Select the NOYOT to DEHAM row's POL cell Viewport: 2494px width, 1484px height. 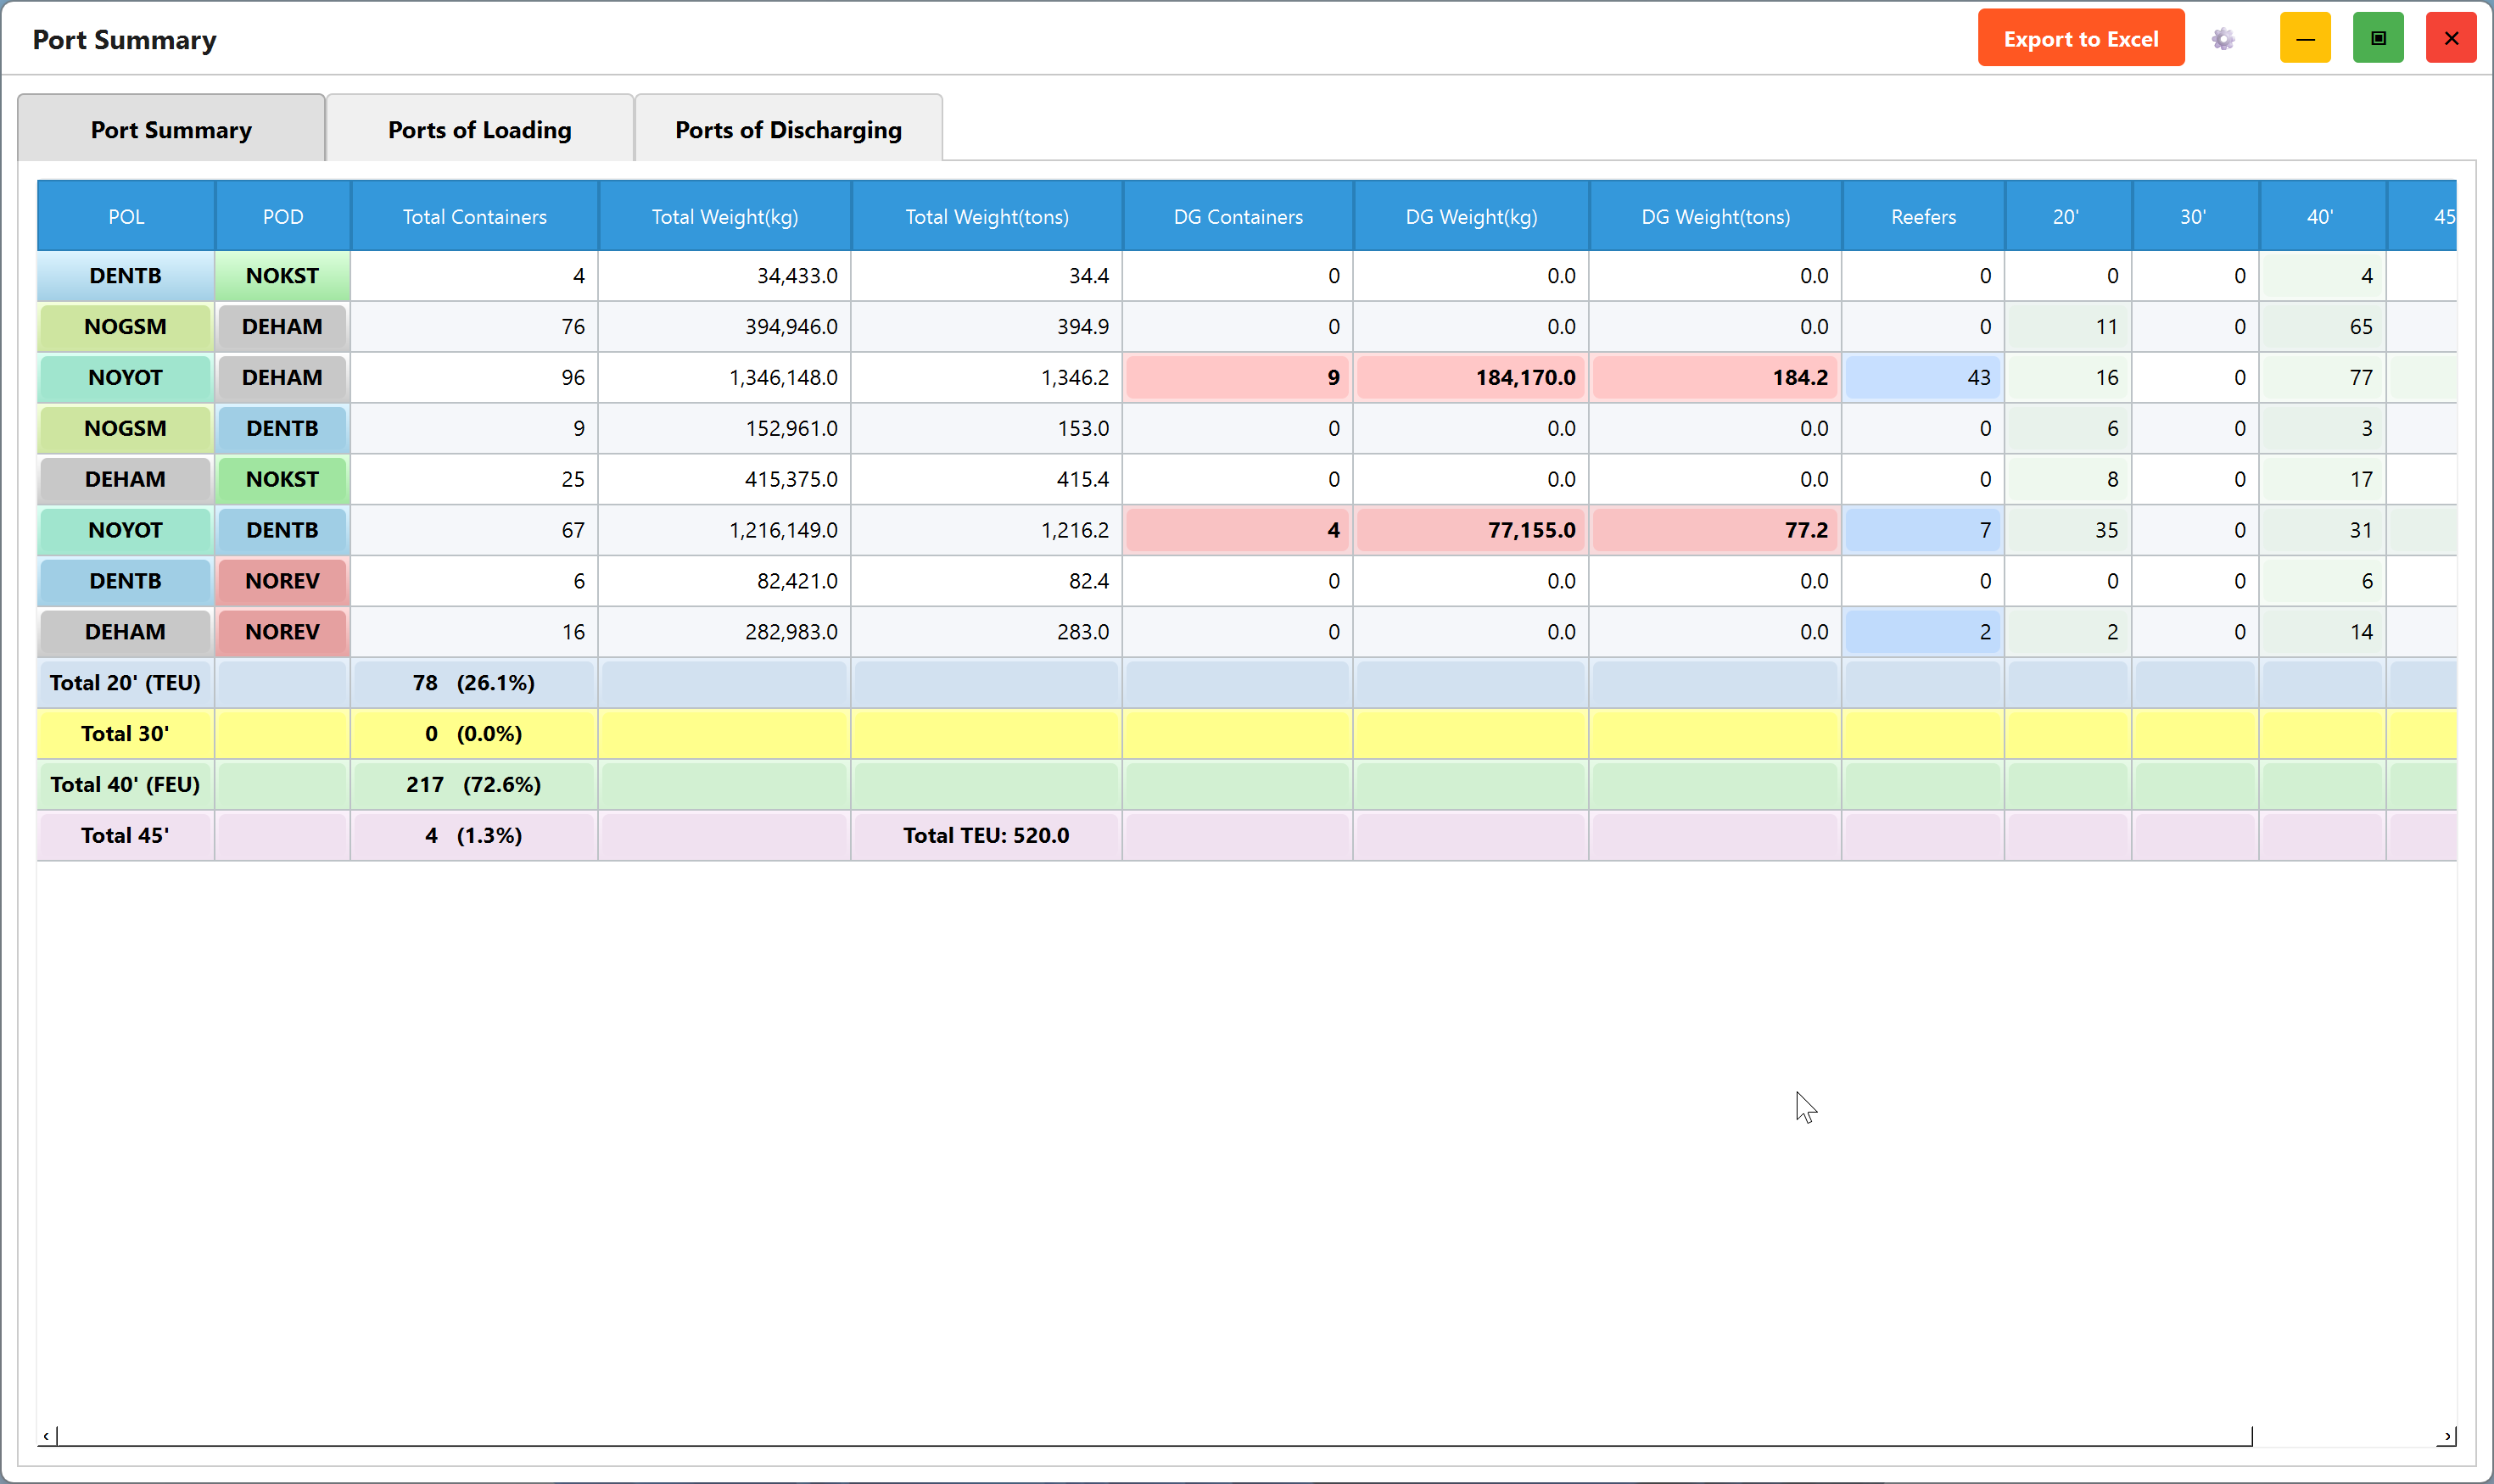pos(125,377)
